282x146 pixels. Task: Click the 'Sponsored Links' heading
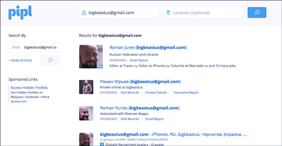point(23,79)
